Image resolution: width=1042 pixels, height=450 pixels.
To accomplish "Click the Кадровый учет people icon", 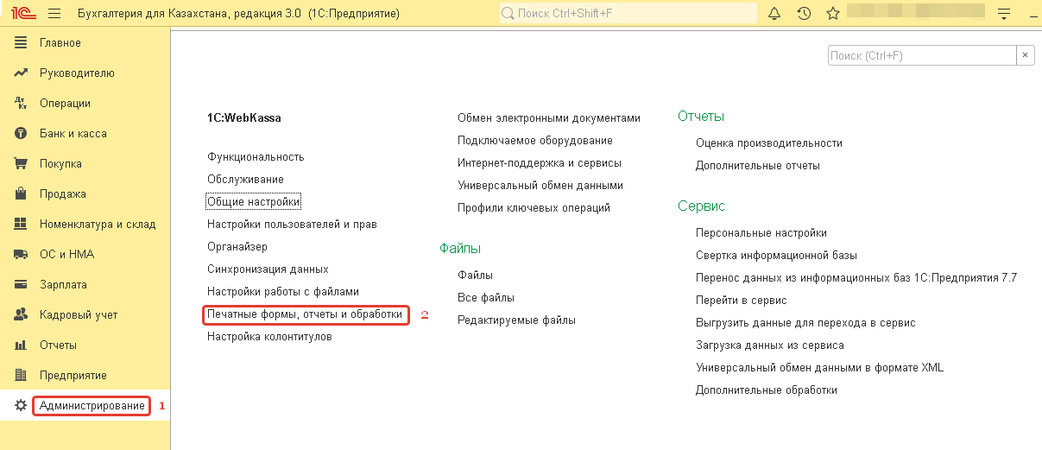I will click(x=22, y=315).
